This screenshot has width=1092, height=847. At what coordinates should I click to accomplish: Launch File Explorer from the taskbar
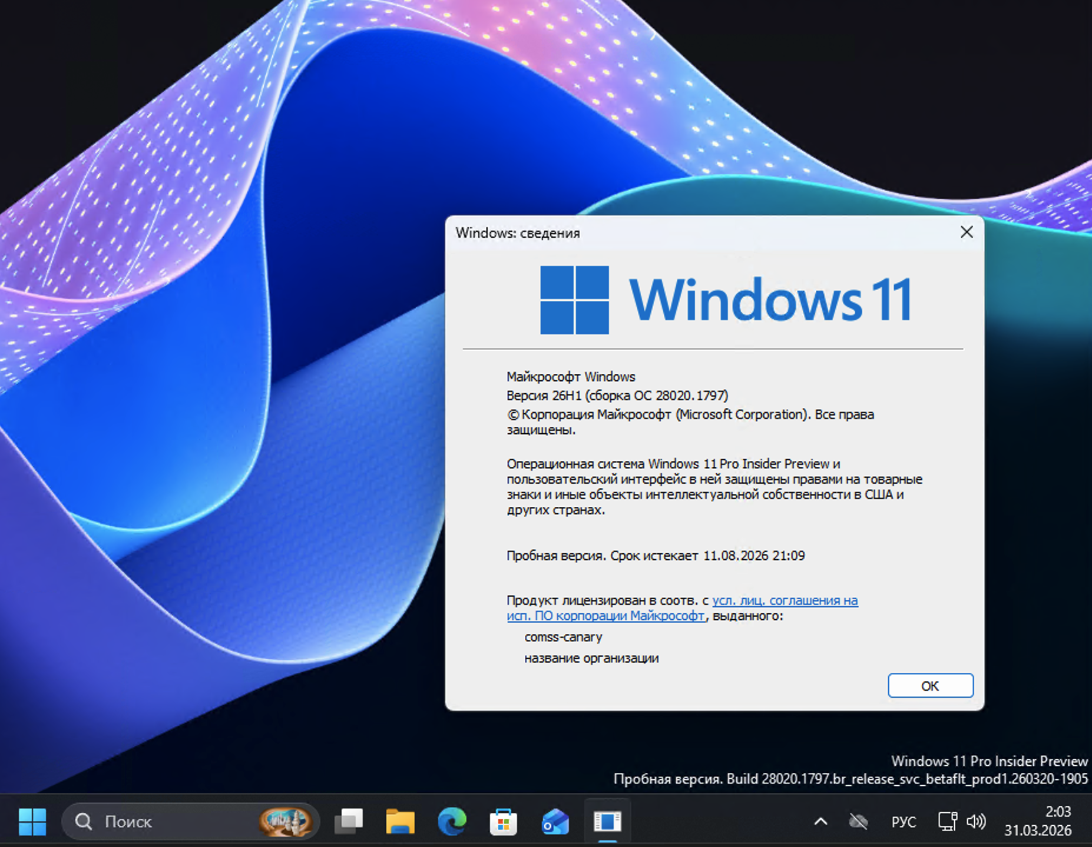coord(401,822)
